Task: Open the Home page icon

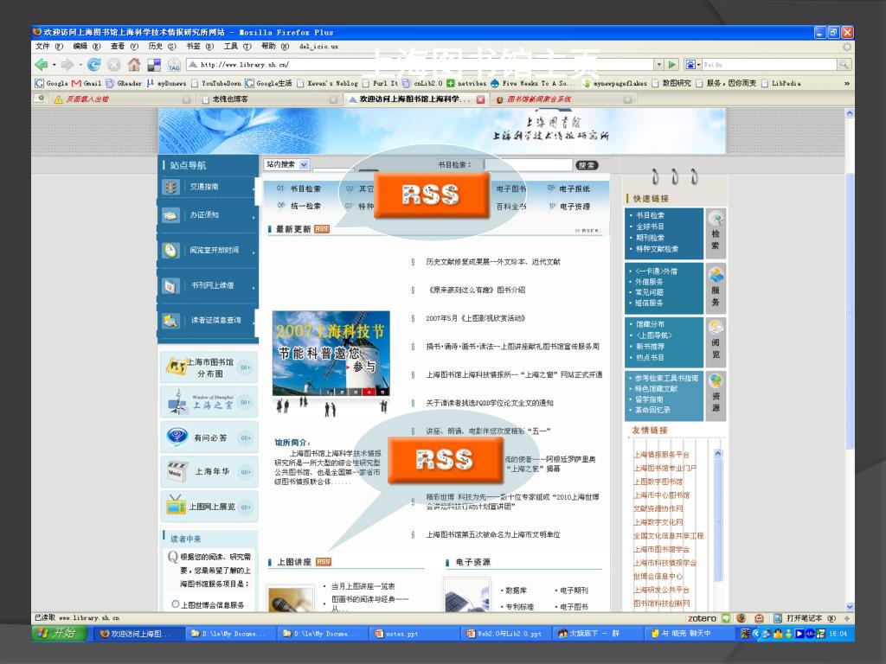Action: [134, 65]
